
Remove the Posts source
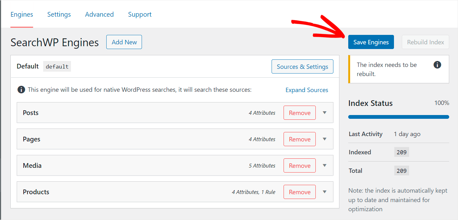(300, 113)
